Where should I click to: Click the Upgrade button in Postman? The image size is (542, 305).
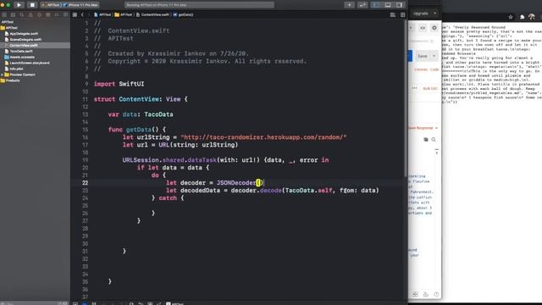coord(421,14)
